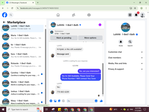149x112 pixels.
Task: Open the Rickardo - 1-Bed 1-Bath conversation
Action: 22,65
